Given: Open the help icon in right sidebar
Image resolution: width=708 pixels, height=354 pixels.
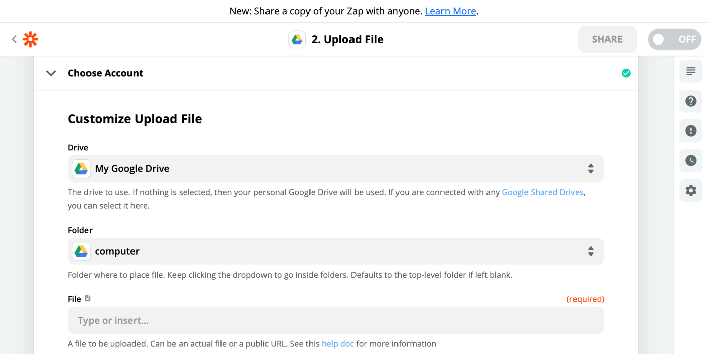Looking at the screenshot, I should 691,101.
